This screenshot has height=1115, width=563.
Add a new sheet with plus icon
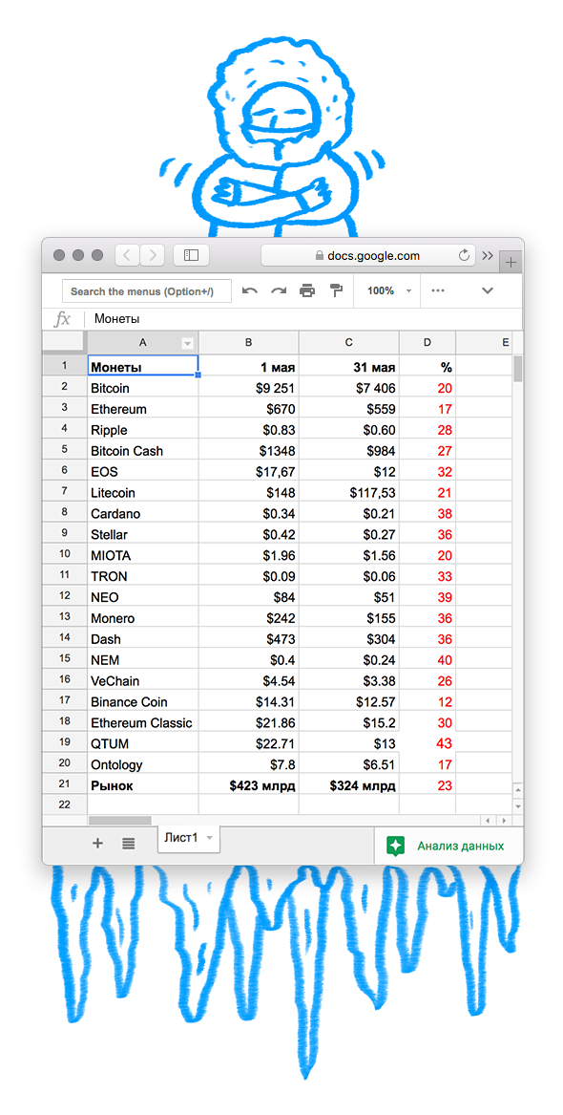coord(98,843)
